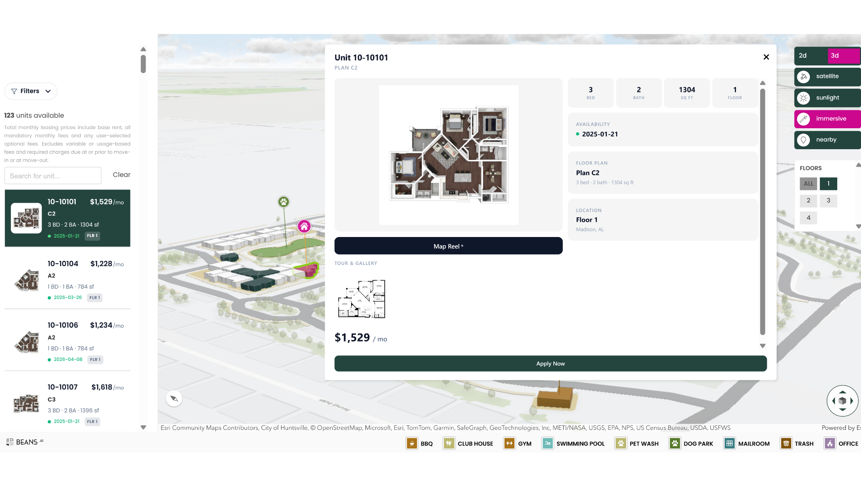Toggle the sunlight setting
This screenshot has height=484, width=861.
pyautogui.click(x=827, y=98)
